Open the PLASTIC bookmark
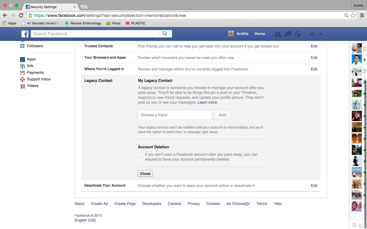The height and width of the screenshot is (229, 367). click(x=135, y=23)
